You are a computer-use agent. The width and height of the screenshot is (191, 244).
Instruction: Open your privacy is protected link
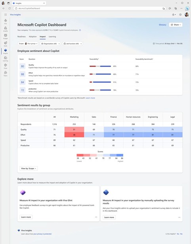tap(42, 234)
